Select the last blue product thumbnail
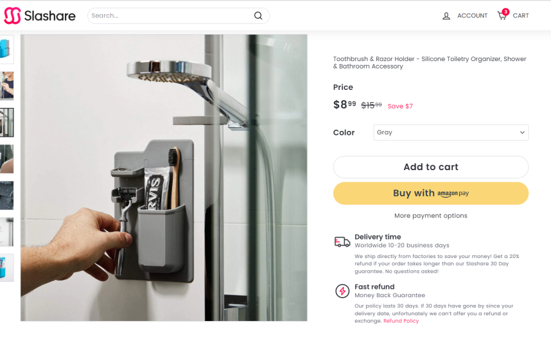 [6, 268]
